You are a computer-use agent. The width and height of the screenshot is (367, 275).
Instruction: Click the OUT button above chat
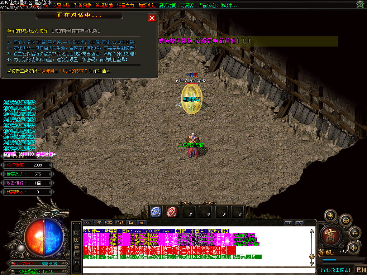pos(288,223)
